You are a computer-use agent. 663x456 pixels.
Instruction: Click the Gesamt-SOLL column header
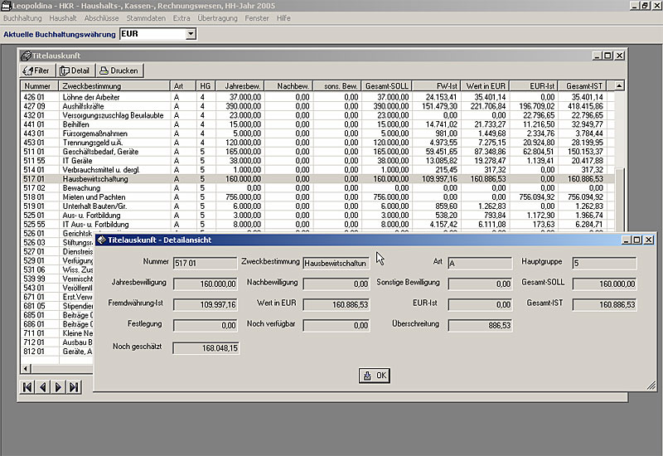coord(386,86)
